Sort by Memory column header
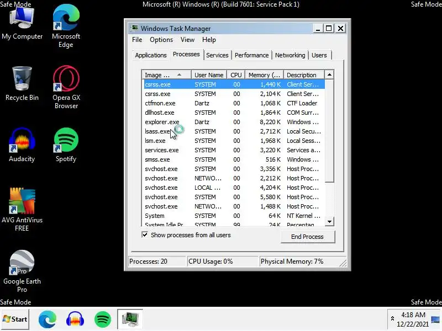The height and width of the screenshot is (331, 442). click(x=265, y=75)
